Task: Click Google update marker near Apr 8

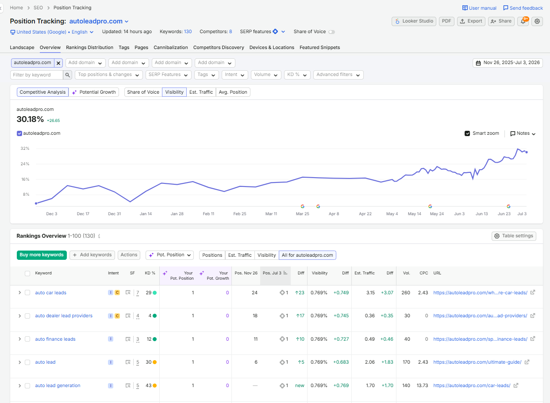Action: [318, 206]
